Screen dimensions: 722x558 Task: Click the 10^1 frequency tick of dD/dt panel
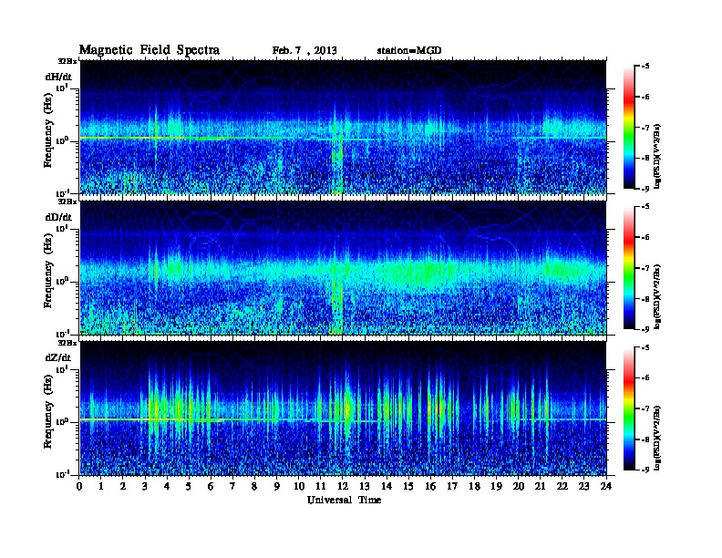click(62, 228)
